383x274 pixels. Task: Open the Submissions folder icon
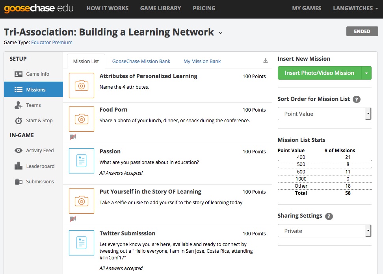[x=19, y=182]
